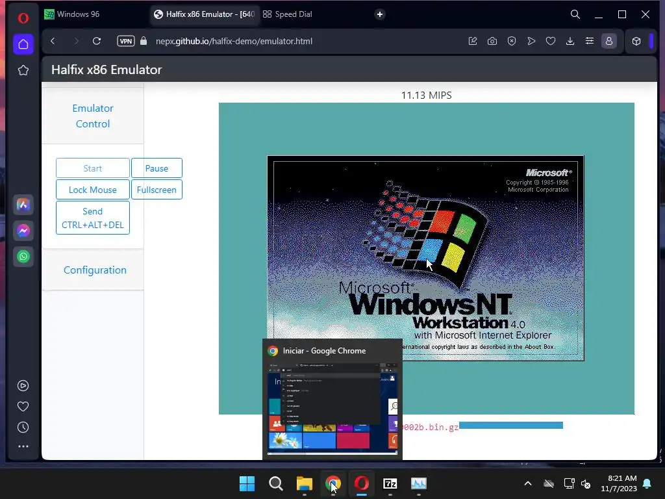Screen dimensions: 665x499
Task: Open the extensions cube icon
Action: [636, 41]
